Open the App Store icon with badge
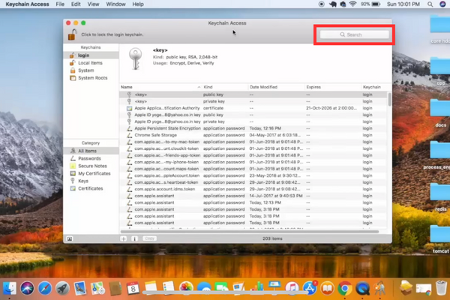The width and height of the screenshot is (450, 300). [310, 288]
